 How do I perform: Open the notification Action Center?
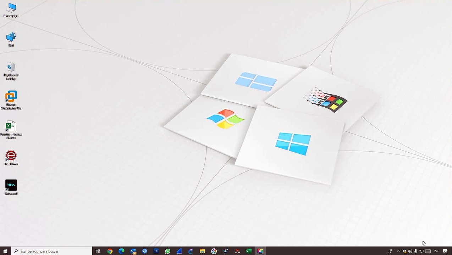pos(445,251)
